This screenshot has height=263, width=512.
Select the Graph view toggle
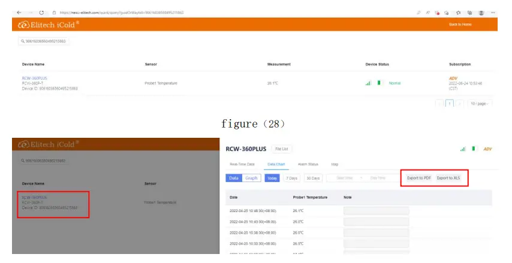(251, 178)
